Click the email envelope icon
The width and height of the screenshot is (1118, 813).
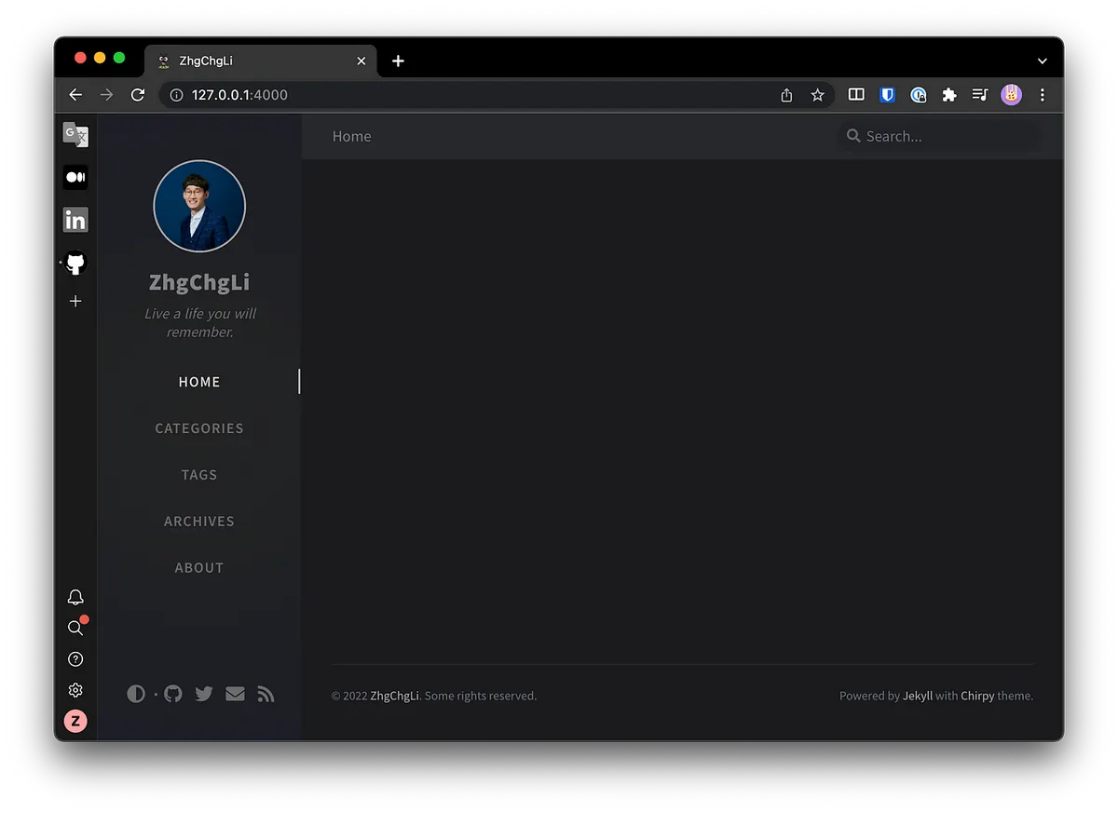[x=235, y=694]
